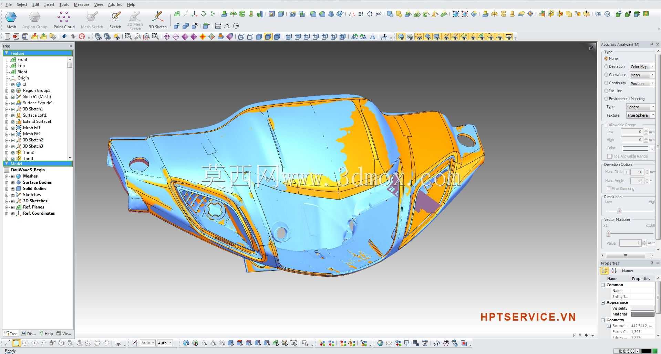Image resolution: width=661 pixels, height=354 pixels.
Task: Click the Zoom Fit magnifier icon
Action: coord(128,36)
